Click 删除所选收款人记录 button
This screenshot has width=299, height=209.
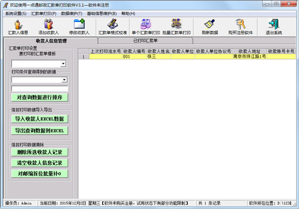pos(39,152)
